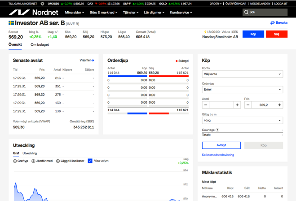Open the Konto account dropdown

[242, 74]
